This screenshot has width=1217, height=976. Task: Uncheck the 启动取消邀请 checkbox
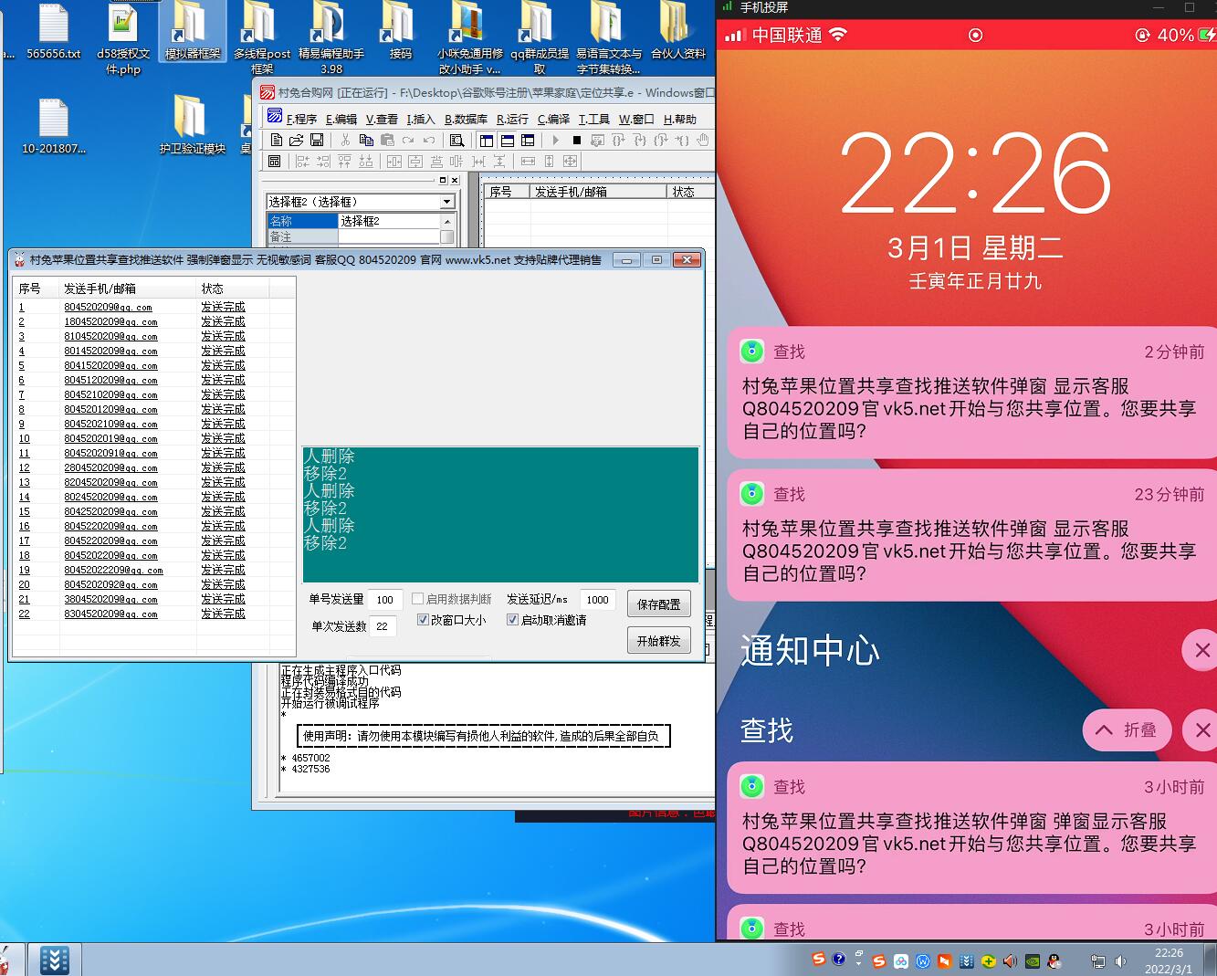tap(512, 620)
